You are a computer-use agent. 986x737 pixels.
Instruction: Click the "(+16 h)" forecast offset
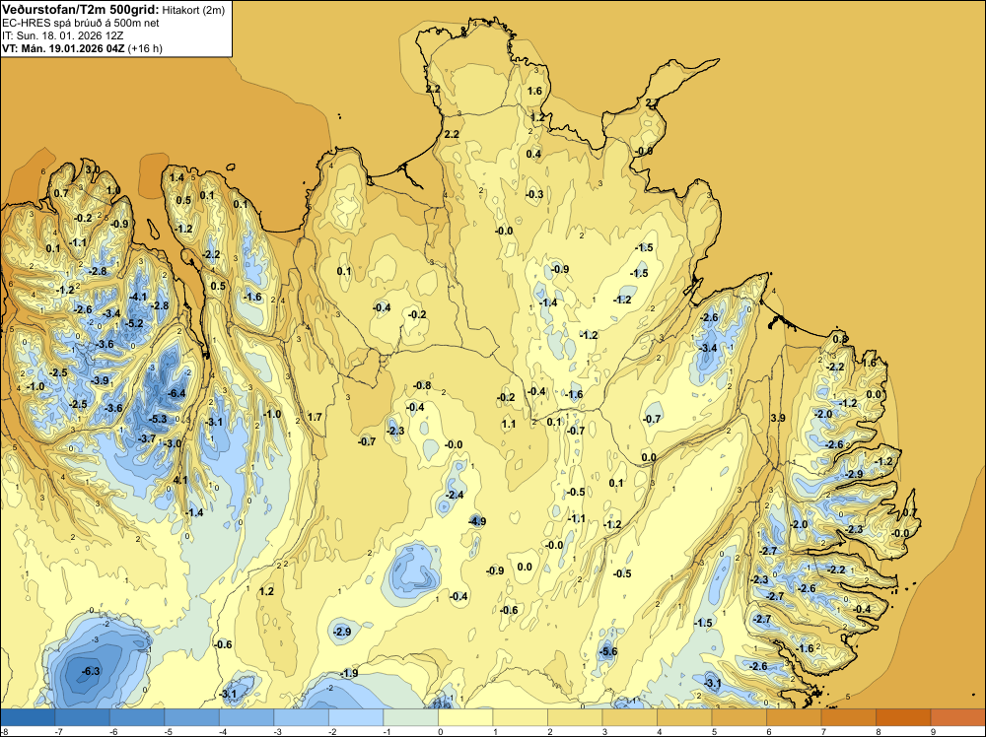[145, 48]
